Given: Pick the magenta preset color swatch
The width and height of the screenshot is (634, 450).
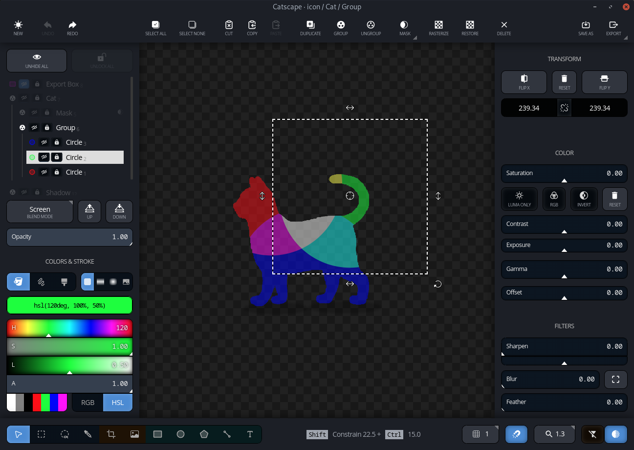Looking at the screenshot, I should point(63,403).
